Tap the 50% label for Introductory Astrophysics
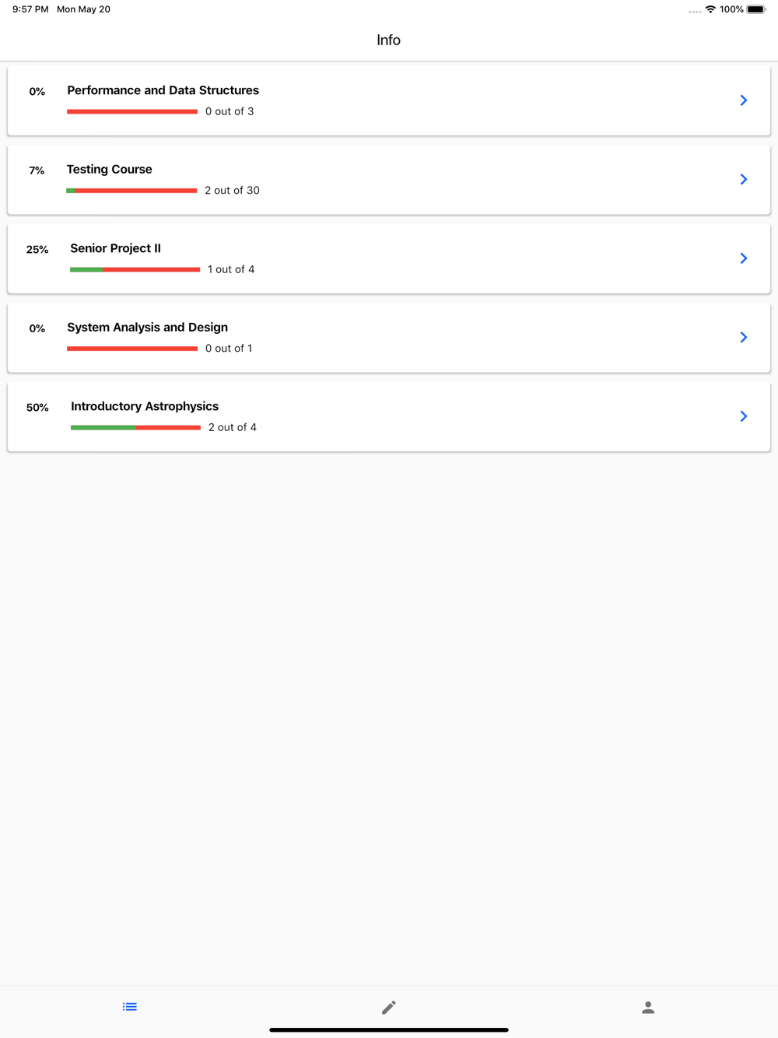The height and width of the screenshot is (1038, 778). (37, 408)
